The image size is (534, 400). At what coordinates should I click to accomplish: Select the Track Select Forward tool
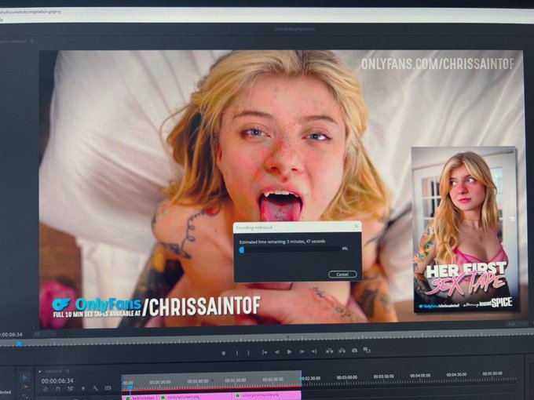(24, 387)
